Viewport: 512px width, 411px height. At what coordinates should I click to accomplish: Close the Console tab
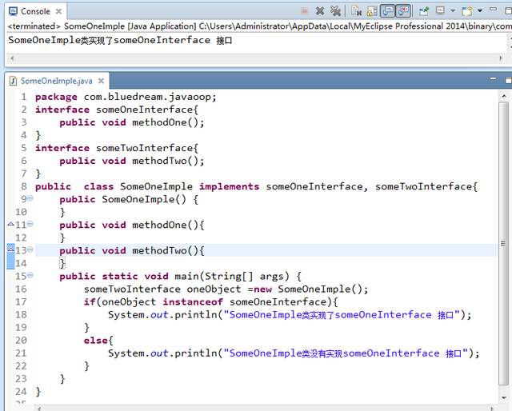58,11
